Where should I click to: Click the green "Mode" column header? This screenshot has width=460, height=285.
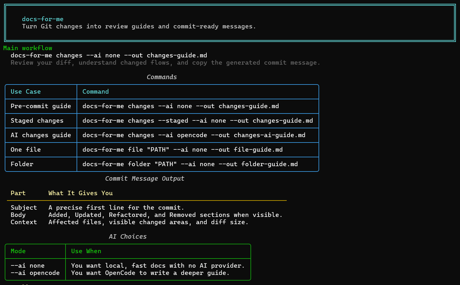(x=18, y=251)
